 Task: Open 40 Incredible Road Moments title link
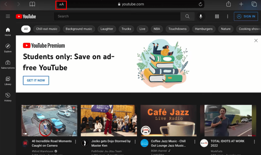[x=51, y=143]
